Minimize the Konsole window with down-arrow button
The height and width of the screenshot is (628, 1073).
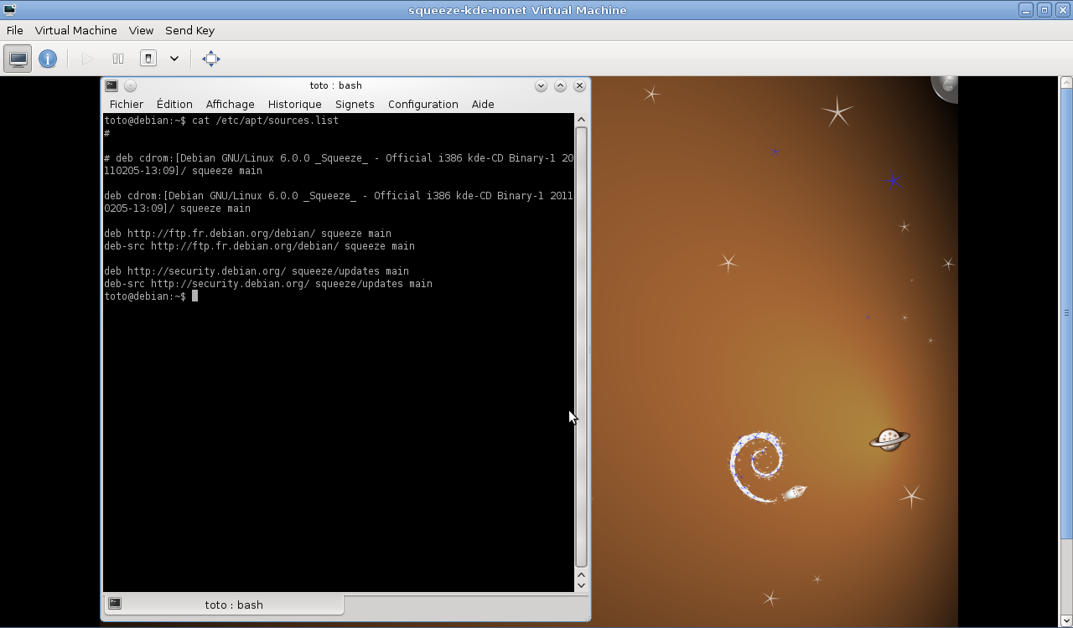point(541,85)
